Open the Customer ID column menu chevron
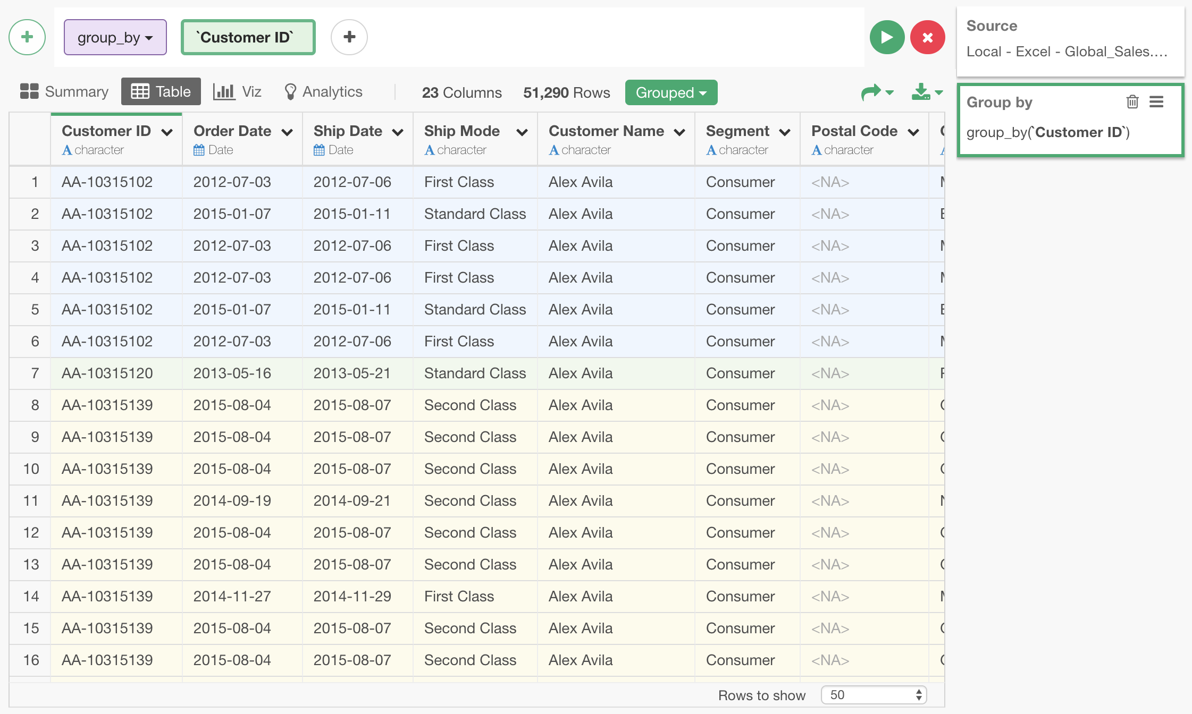 click(167, 132)
